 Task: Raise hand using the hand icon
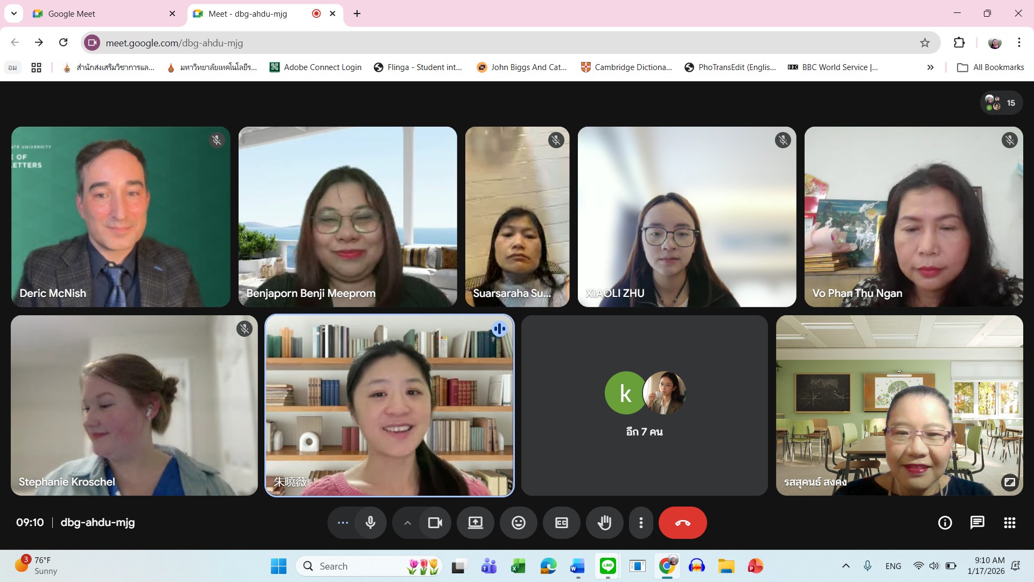click(x=605, y=523)
